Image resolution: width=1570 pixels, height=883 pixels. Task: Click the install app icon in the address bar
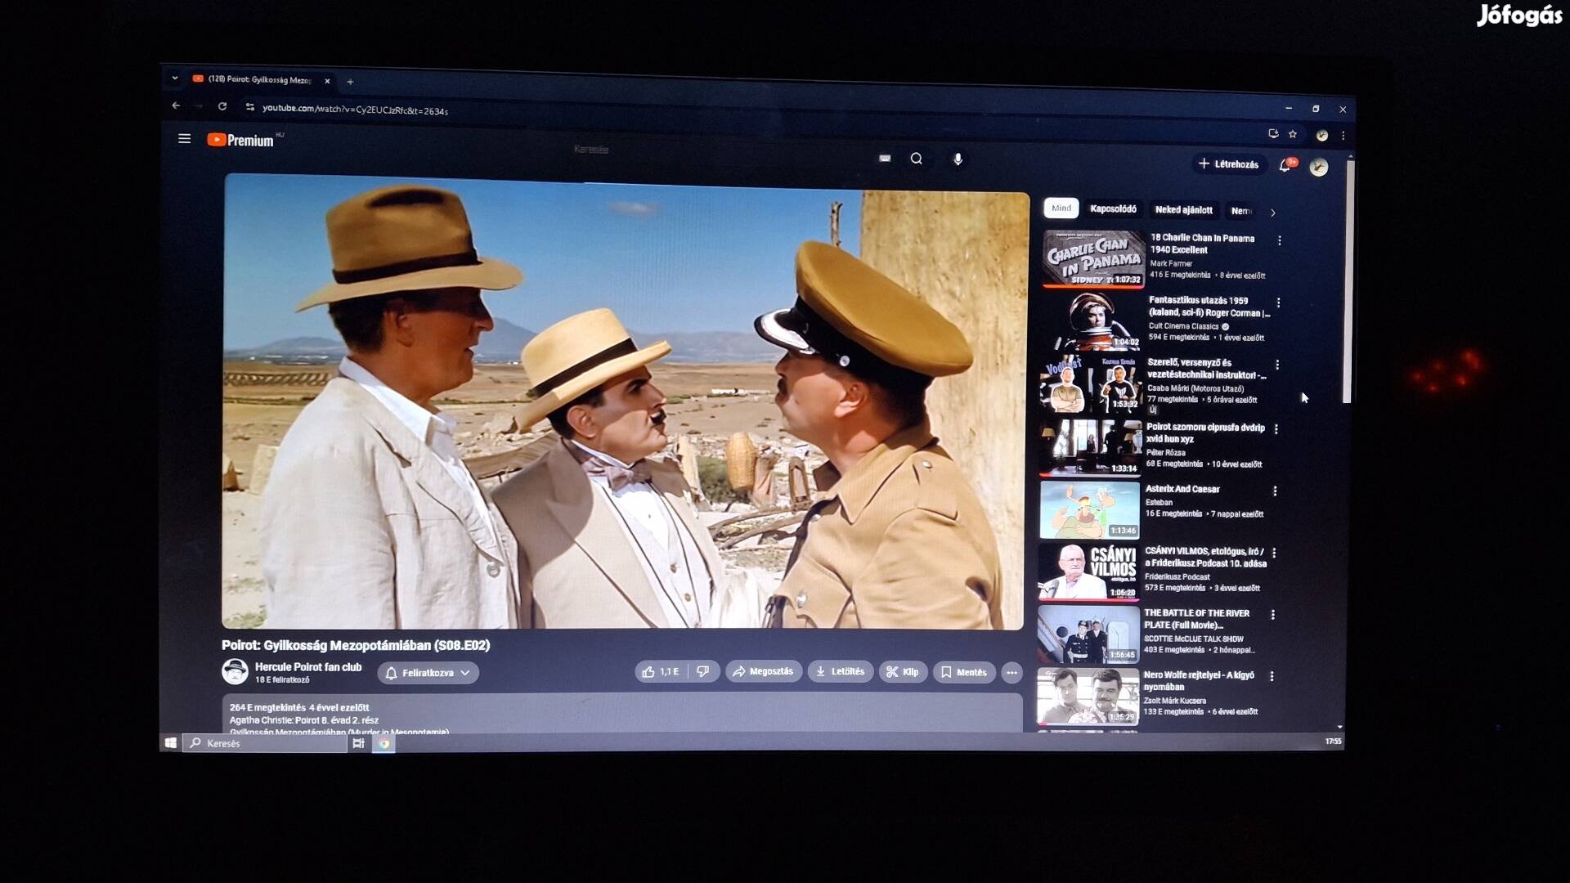1273,134
